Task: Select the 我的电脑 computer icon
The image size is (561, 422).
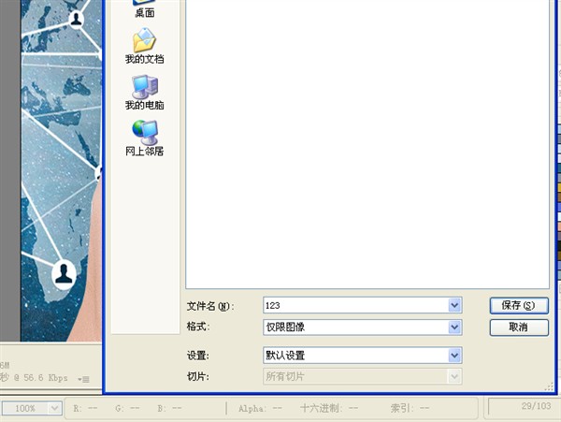Action: (x=144, y=93)
